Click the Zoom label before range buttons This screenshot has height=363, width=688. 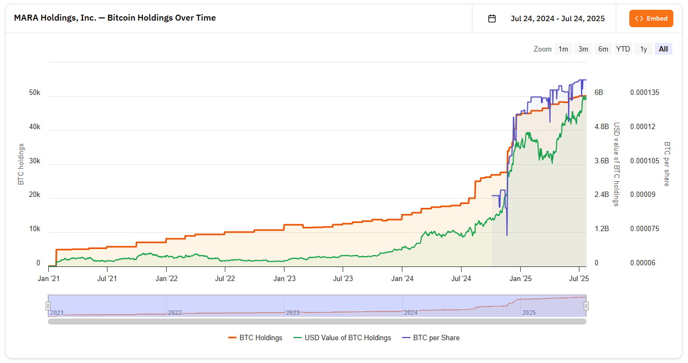(x=542, y=49)
